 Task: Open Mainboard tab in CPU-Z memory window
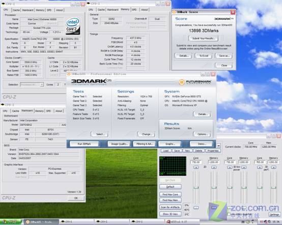tap(113, 10)
